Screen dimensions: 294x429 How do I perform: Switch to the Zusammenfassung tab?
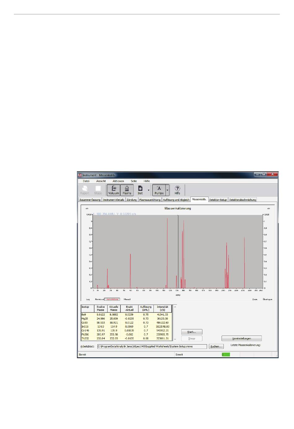90,200
